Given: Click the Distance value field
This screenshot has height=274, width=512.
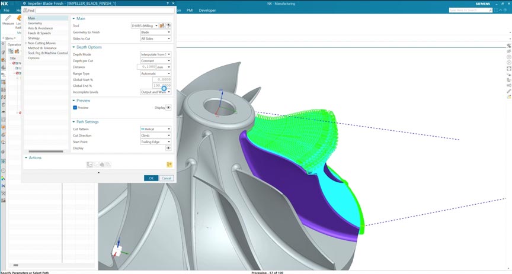Looking at the screenshot, I should click(x=146, y=67).
